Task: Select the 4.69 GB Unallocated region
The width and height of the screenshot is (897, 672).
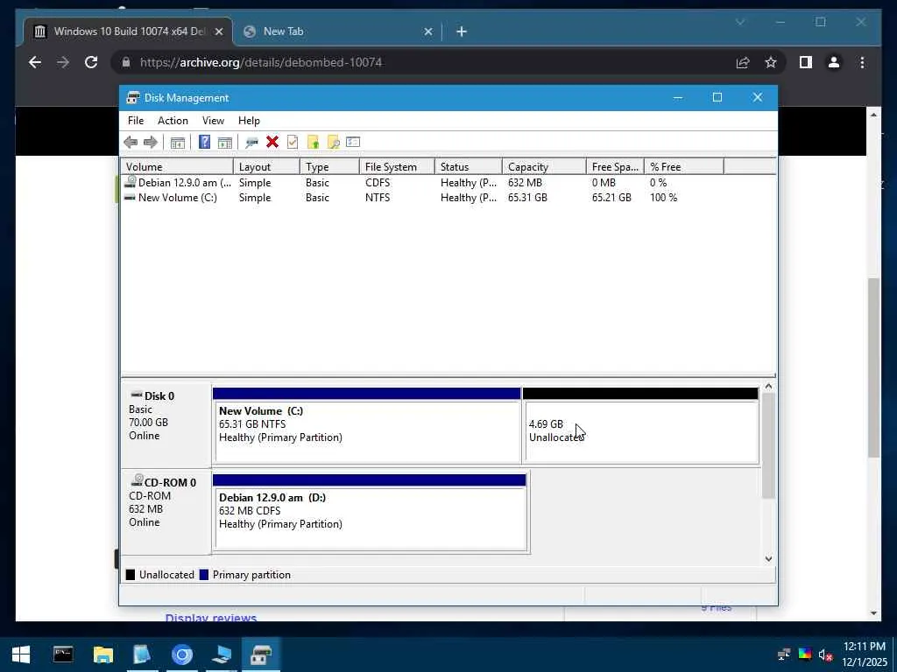Action: 640,426
